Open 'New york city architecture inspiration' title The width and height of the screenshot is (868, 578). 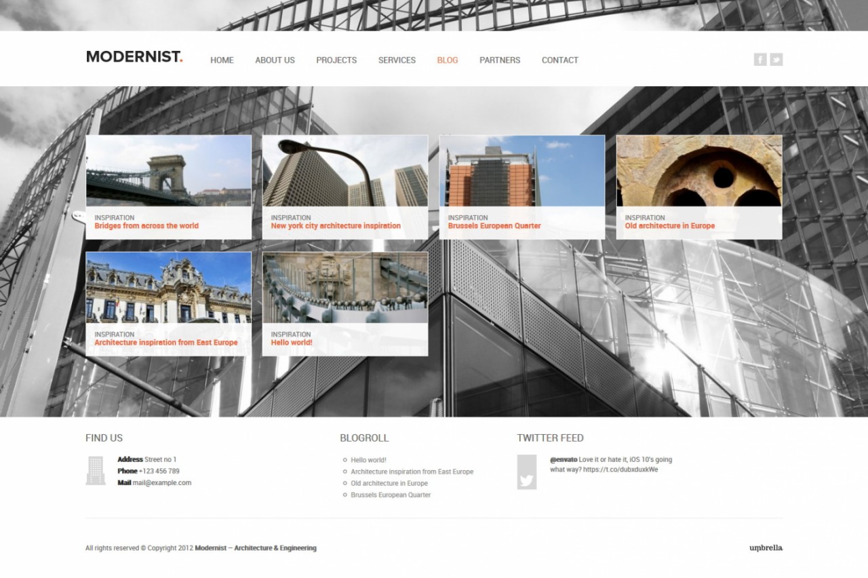pyautogui.click(x=336, y=226)
